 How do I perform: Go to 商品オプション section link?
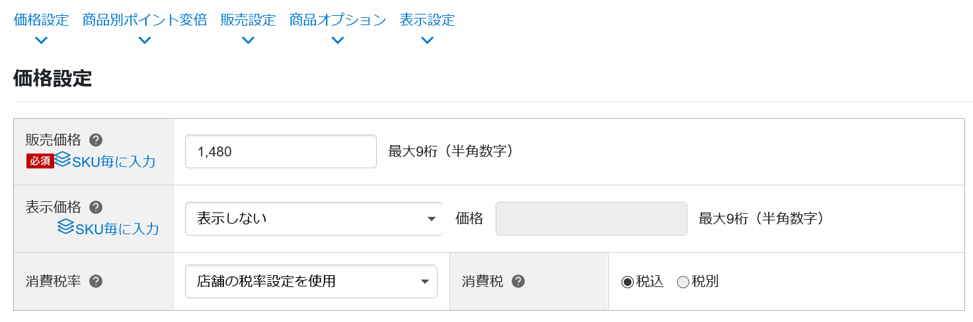338,20
